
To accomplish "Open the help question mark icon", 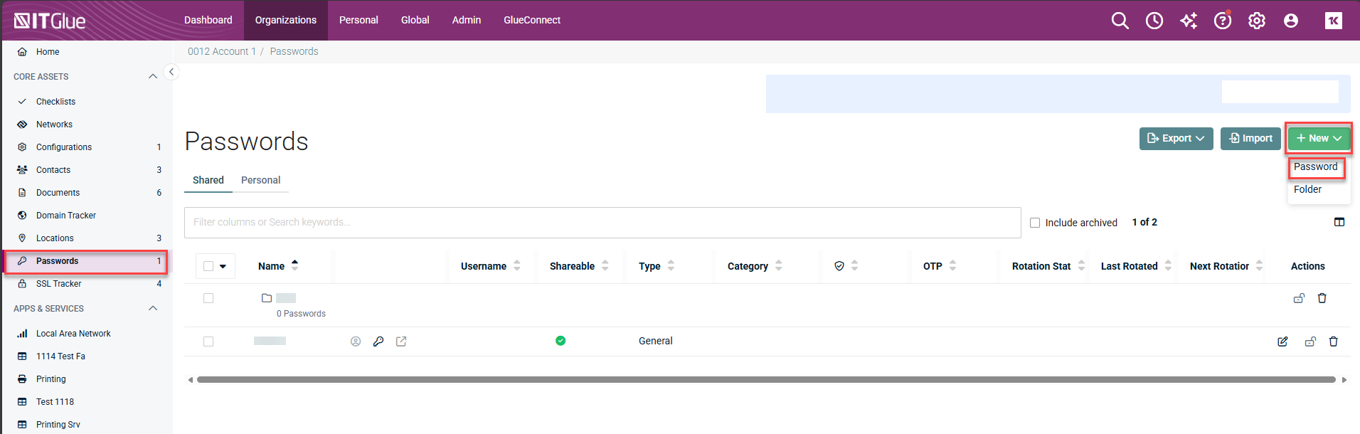I will click(1222, 21).
